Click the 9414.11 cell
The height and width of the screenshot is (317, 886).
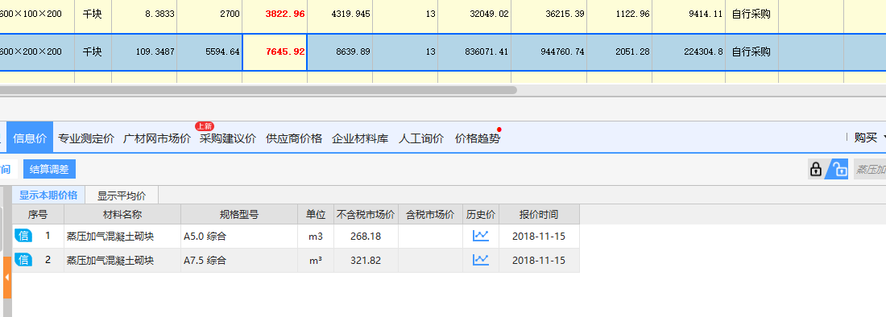[x=689, y=14]
